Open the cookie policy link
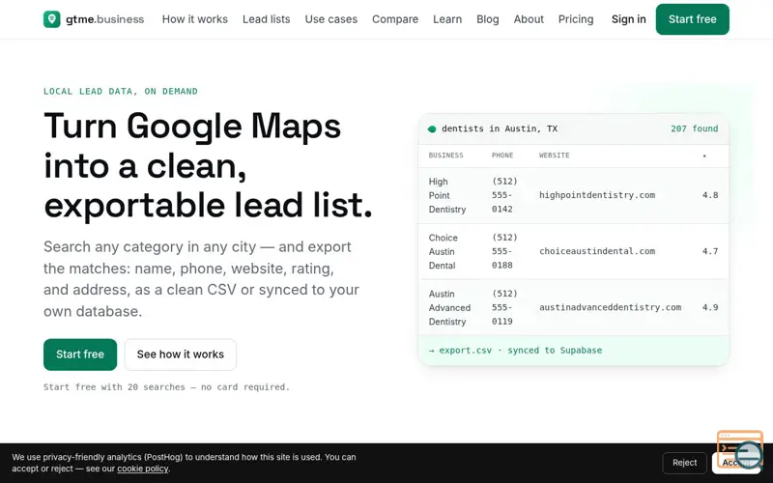The width and height of the screenshot is (773, 483). point(143,469)
